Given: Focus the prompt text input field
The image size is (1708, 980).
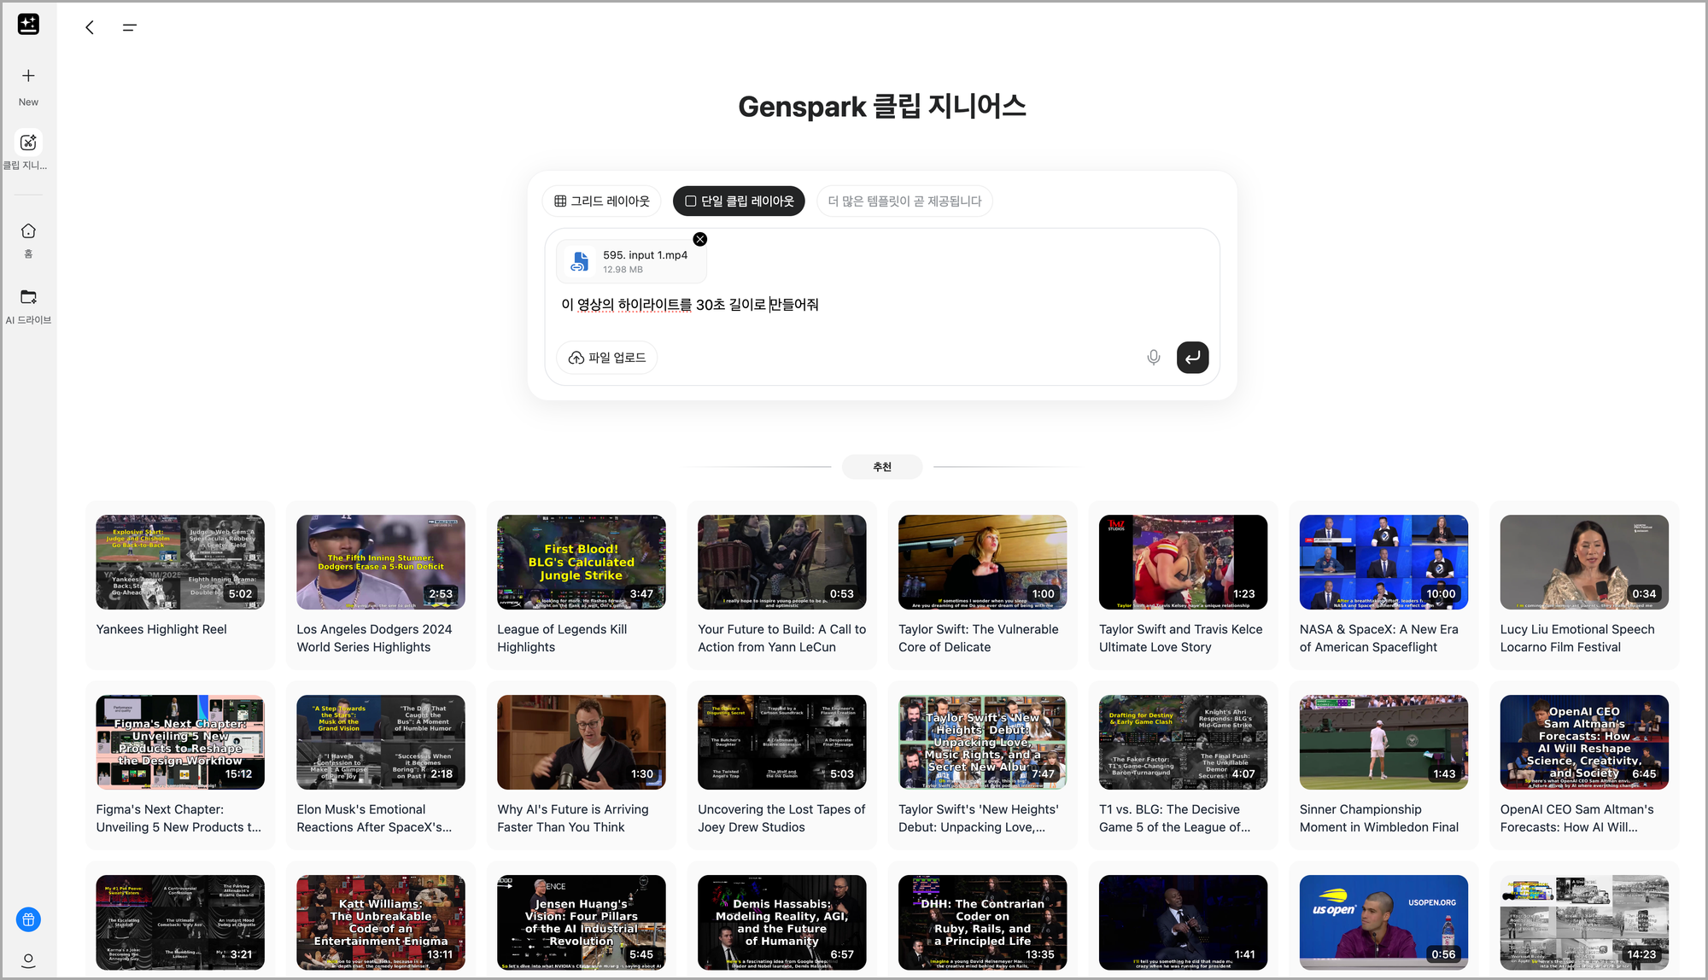Looking at the screenshot, I should point(881,305).
